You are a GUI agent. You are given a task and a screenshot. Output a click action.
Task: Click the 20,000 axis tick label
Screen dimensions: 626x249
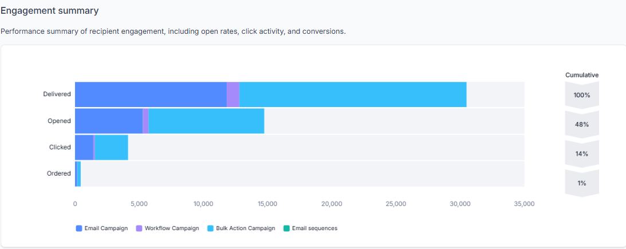click(332, 204)
